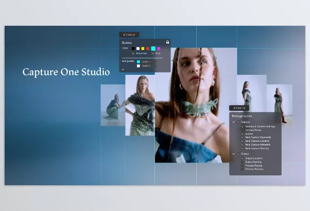The height and width of the screenshot is (211, 310).
Task: Click the minus icon in Guides panel
Action: (x=123, y=70)
